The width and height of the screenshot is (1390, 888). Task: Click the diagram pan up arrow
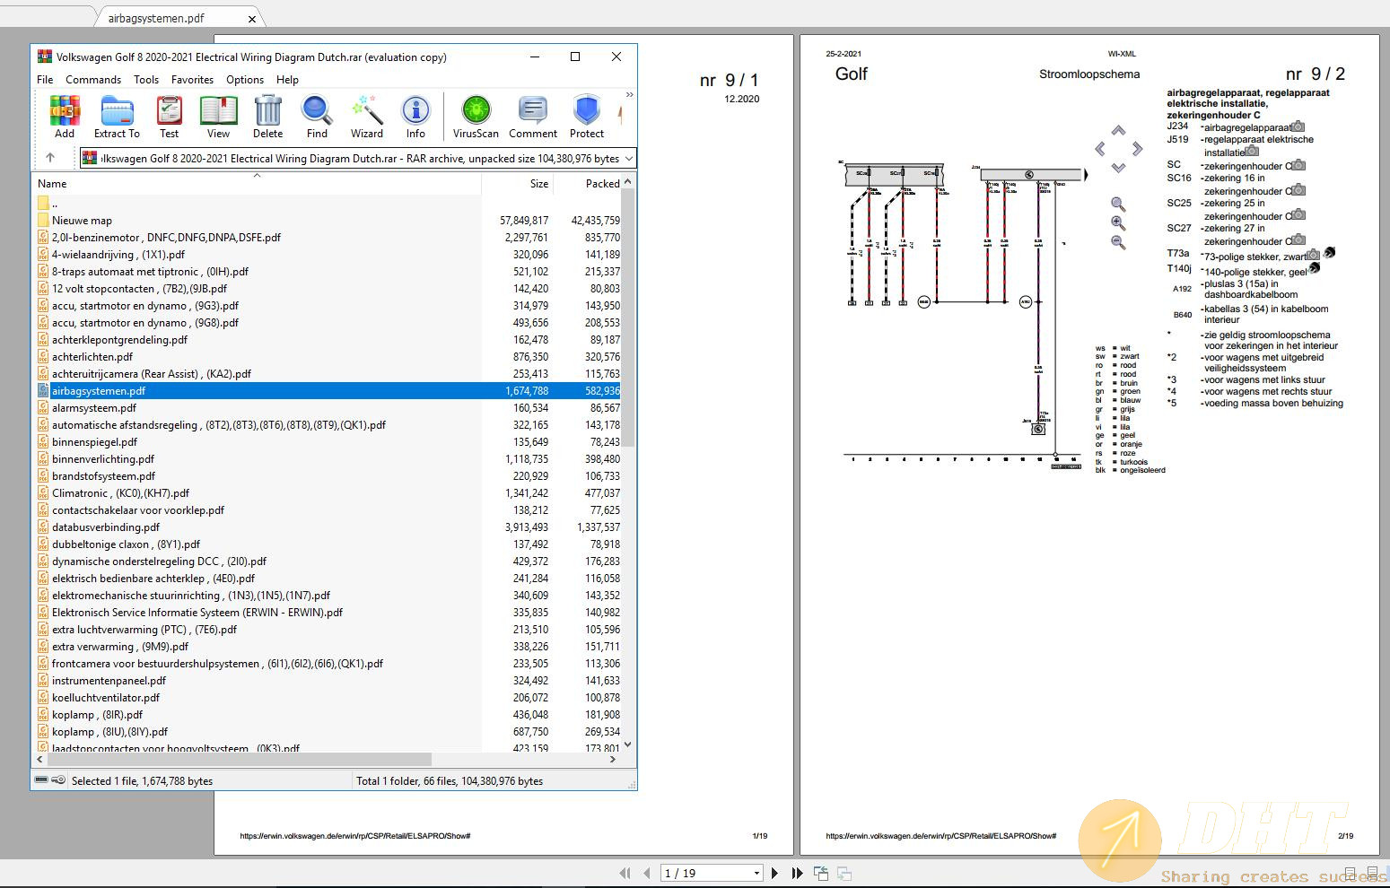(1118, 131)
